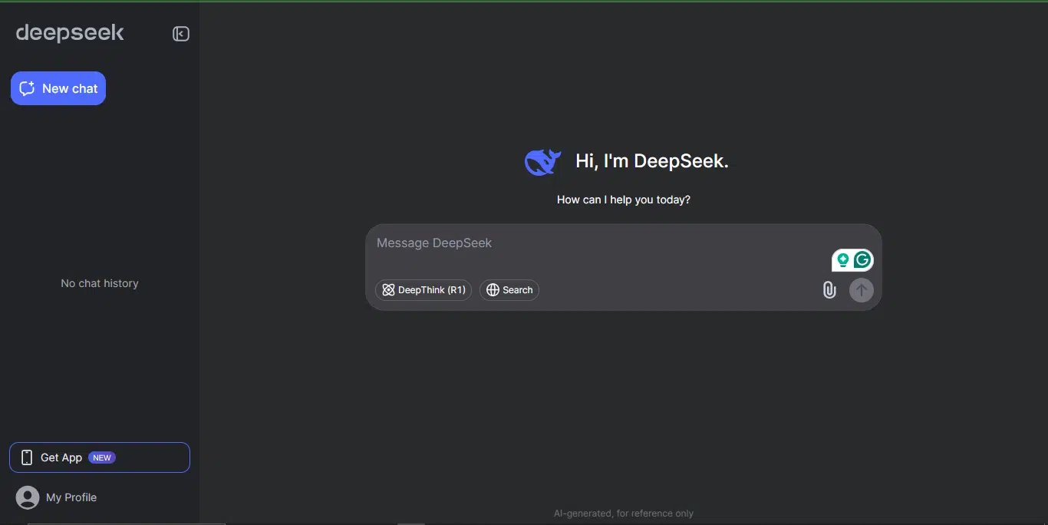1048x525 pixels.
Task: Click the deepseek logo in sidebar
Action: [70, 33]
